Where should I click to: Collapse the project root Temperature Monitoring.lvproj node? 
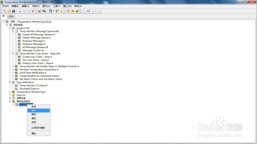click(x=4, y=22)
